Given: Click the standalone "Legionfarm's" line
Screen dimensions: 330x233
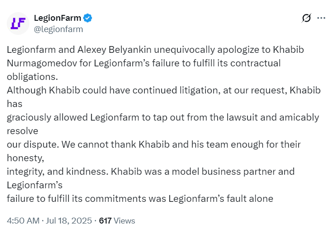Looking at the screenshot, I should [34, 185].
